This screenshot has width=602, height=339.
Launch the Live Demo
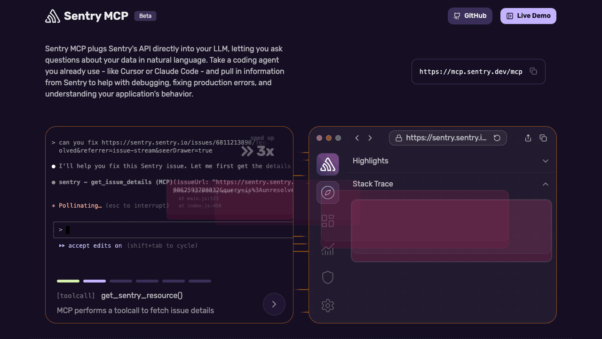point(528,16)
